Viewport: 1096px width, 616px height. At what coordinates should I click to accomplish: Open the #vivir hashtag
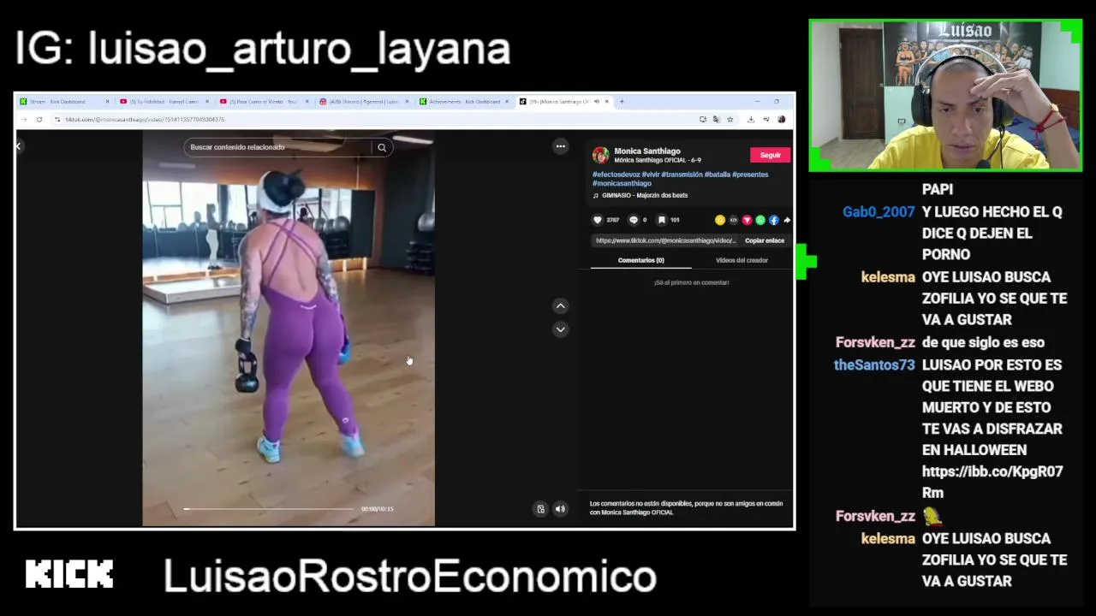coord(651,175)
